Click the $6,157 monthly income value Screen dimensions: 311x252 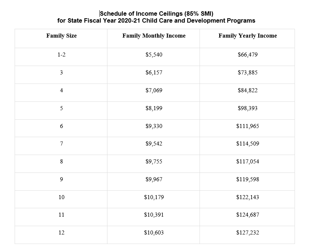point(154,73)
